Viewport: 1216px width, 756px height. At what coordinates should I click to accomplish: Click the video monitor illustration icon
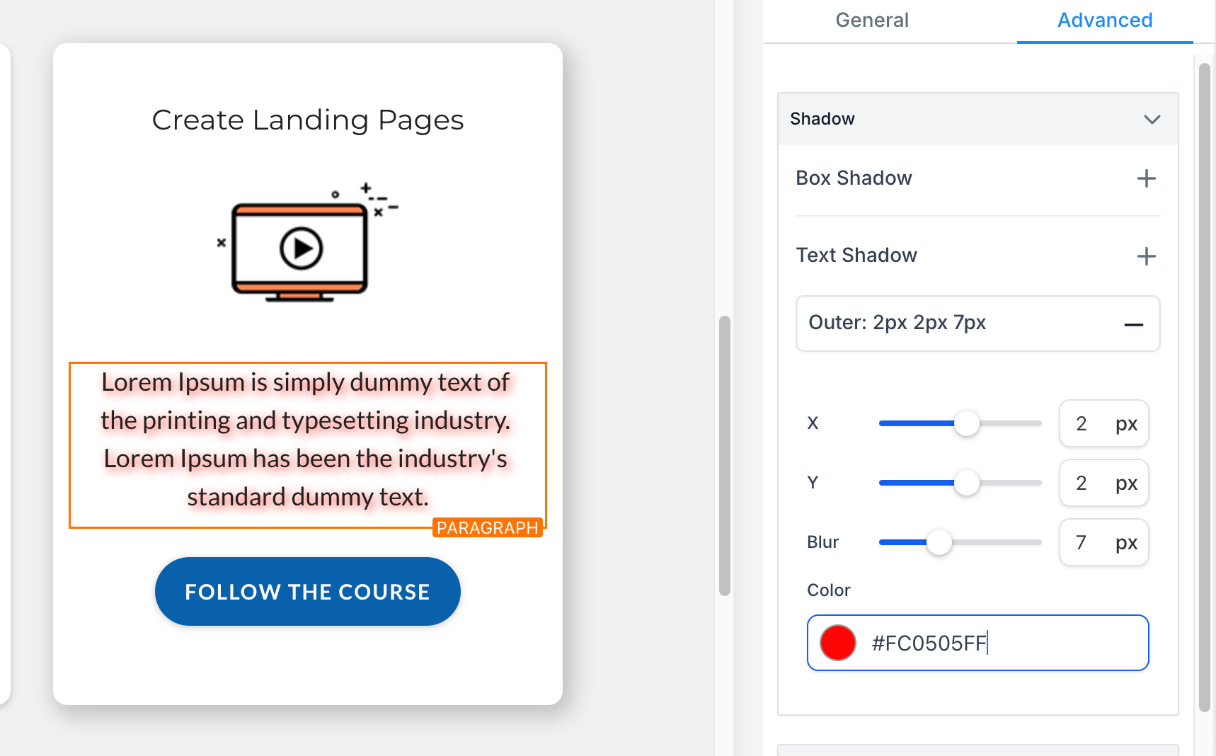(307, 243)
